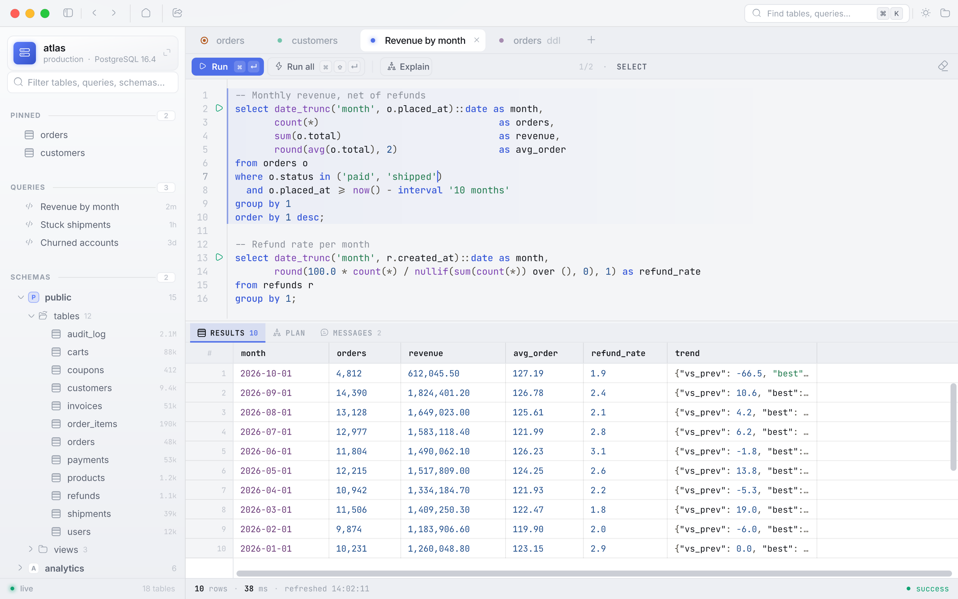This screenshot has width=958, height=599.
Task: Click the expand icon on atlas connection card
Action: tap(167, 52)
